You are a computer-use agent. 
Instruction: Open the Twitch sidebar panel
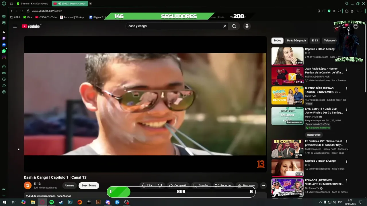coord(4,38)
